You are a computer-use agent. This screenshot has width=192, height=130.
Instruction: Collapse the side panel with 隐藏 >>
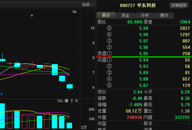coord(88,5)
